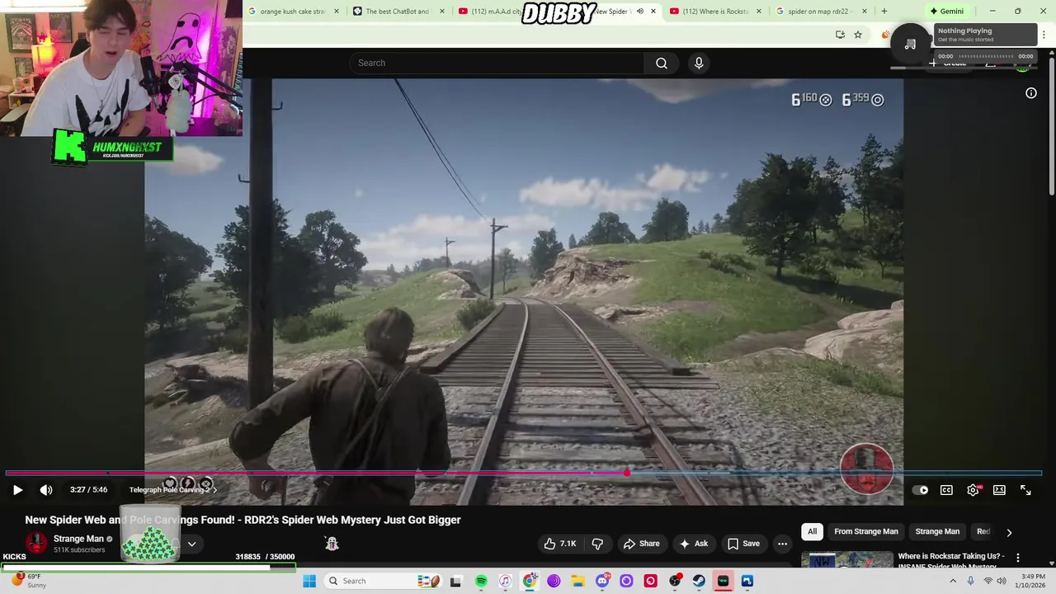This screenshot has width=1056, height=594.
Task: Open a new browser tab
Action: tap(884, 12)
